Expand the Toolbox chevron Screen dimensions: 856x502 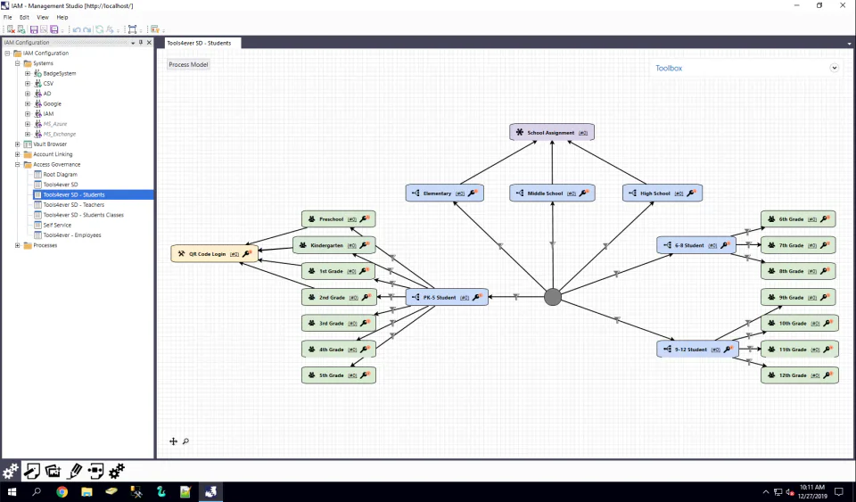[x=835, y=68]
